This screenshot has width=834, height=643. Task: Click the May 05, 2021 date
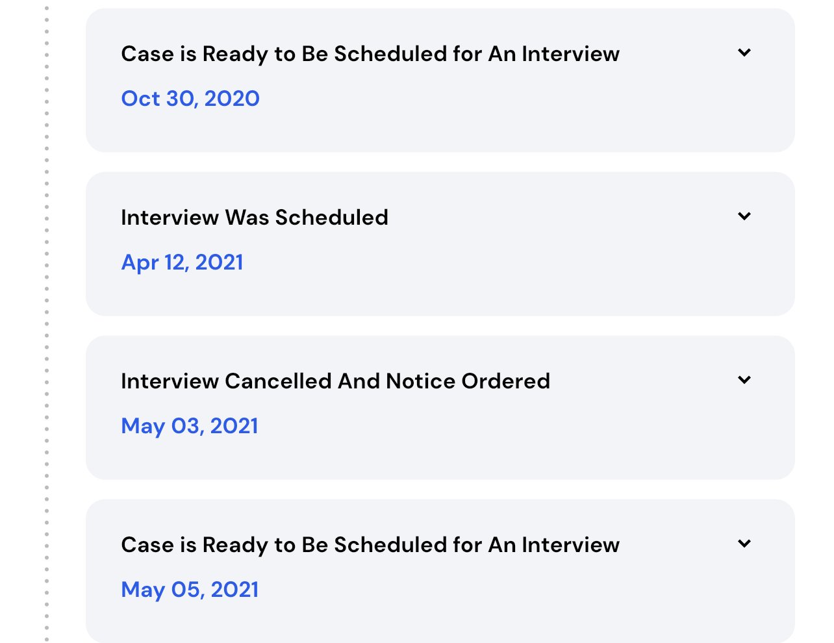pos(190,590)
